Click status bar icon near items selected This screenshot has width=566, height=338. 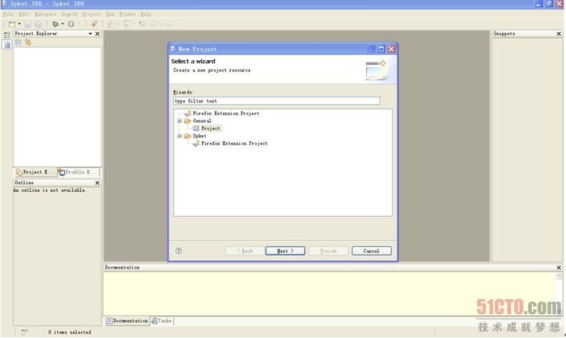(x=24, y=332)
